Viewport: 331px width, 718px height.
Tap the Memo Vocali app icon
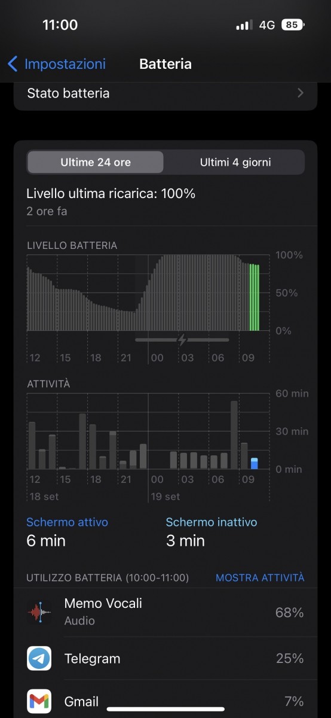click(x=39, y=613)
